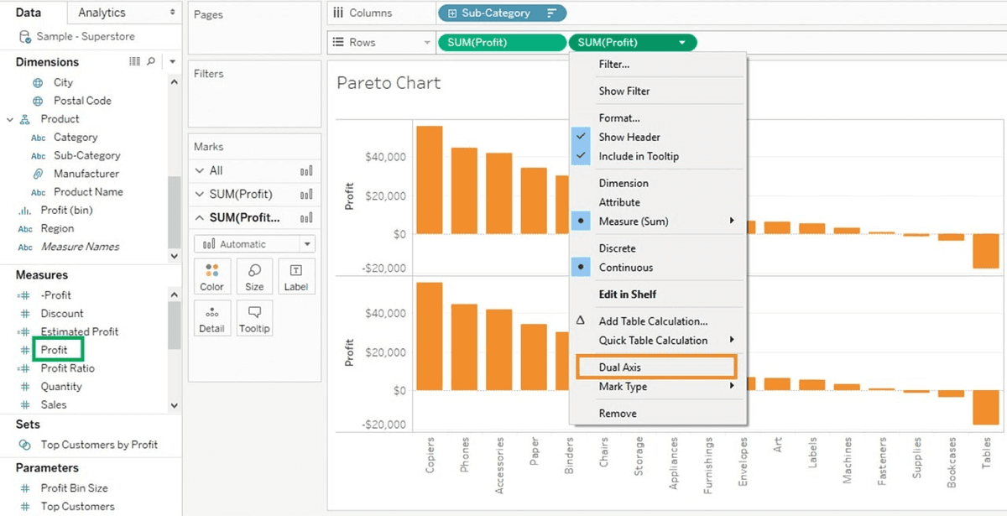Collapse the Product hierarchy in Dimensions
The height and width of the screenshot is (516, 1007).
point(10,119)
